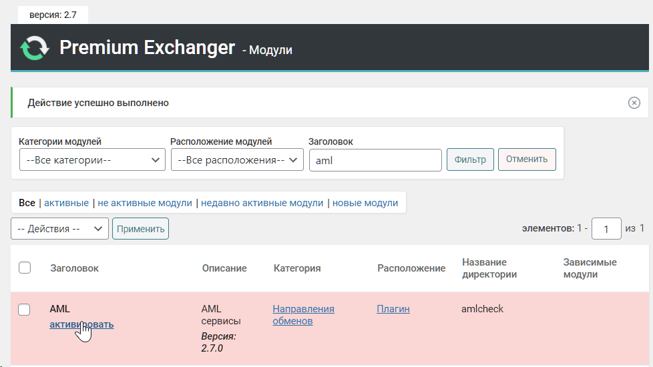Tick the select-all checkbox in table header
The image size is (653, 367).
pos(25,268)
